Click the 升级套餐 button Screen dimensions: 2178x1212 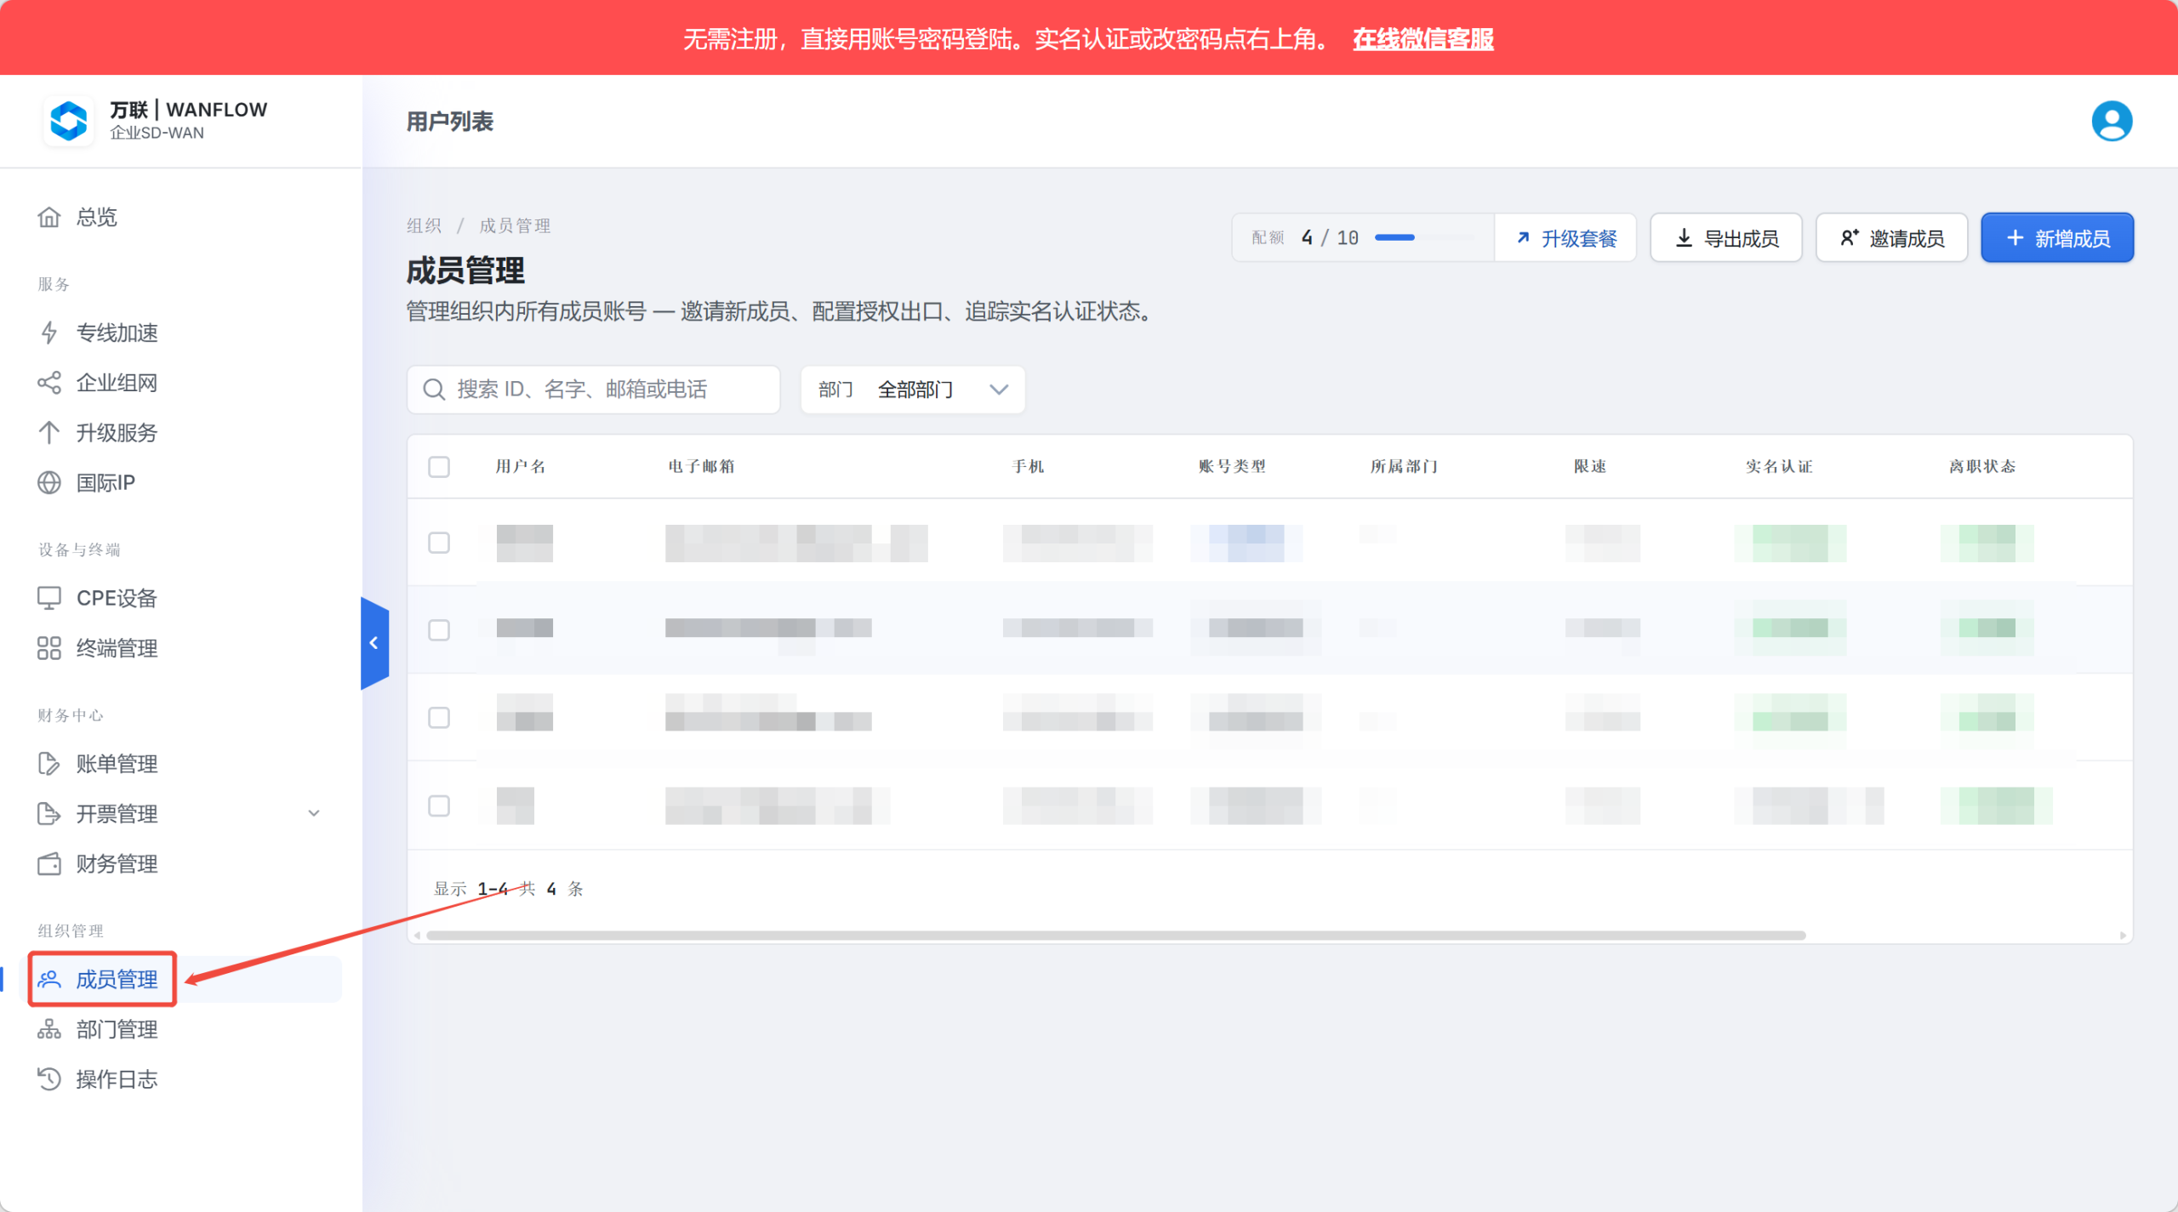point(1565,238)
